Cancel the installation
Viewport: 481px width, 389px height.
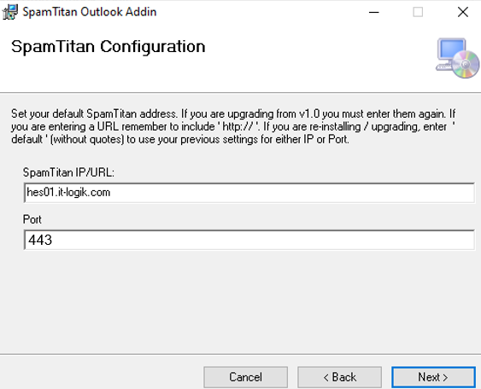click(x=245, y=377)
